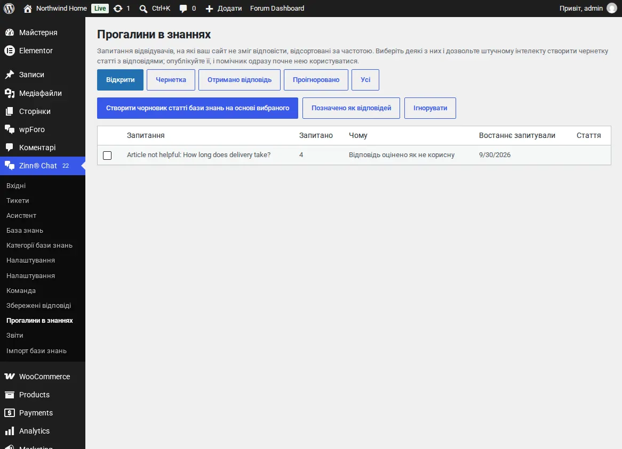The height and width of the screenshot is (449, 622).
Task: Click the Zinn® Chat 22 notification badge
Action: pos(66,166)
